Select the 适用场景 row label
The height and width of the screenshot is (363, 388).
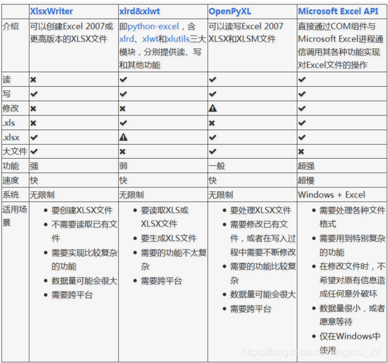click(15, 216)
